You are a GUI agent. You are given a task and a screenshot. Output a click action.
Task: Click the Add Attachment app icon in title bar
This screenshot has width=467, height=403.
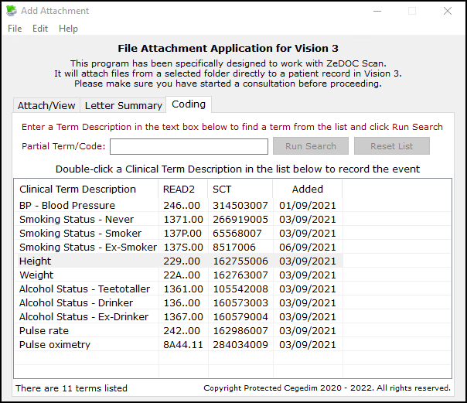point(11,11)
